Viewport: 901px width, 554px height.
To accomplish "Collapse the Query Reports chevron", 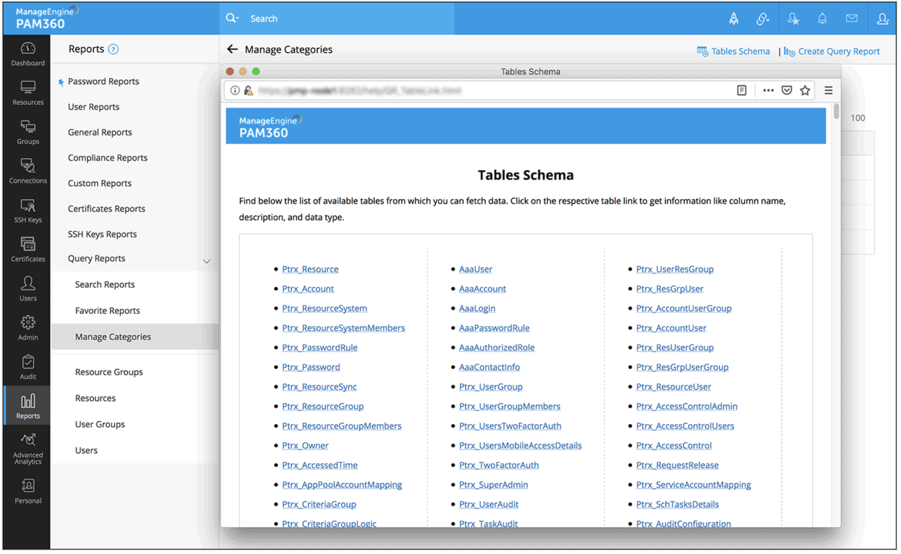I will tap(206, 261).
